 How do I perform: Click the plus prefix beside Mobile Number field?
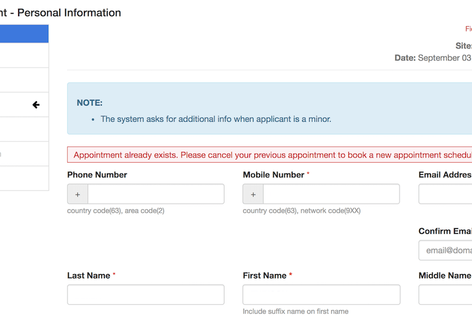[253, 194]
